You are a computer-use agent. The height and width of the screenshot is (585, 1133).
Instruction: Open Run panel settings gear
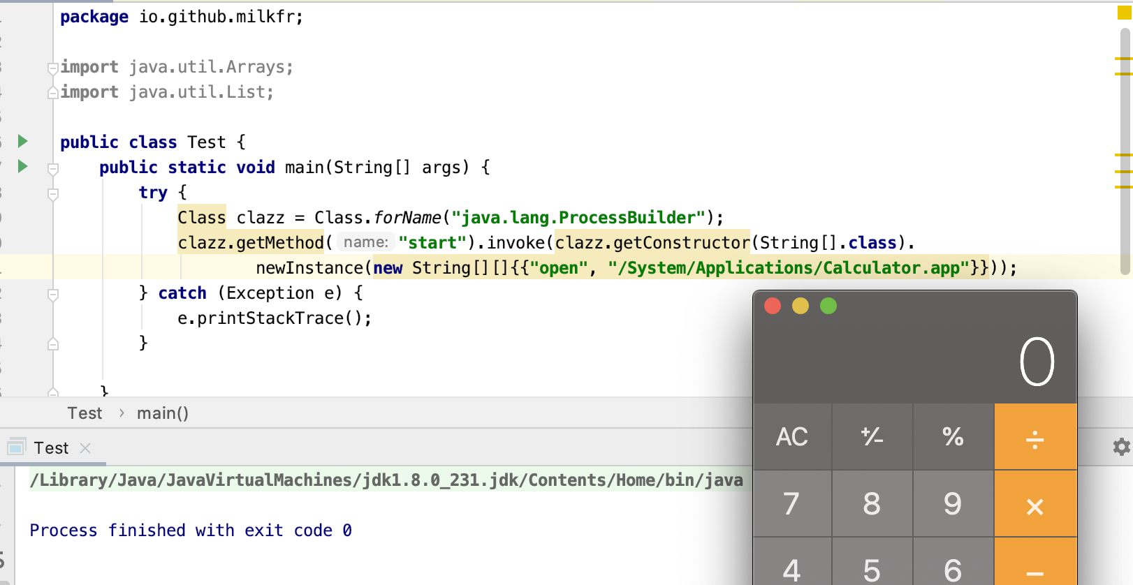point(1121,447)
